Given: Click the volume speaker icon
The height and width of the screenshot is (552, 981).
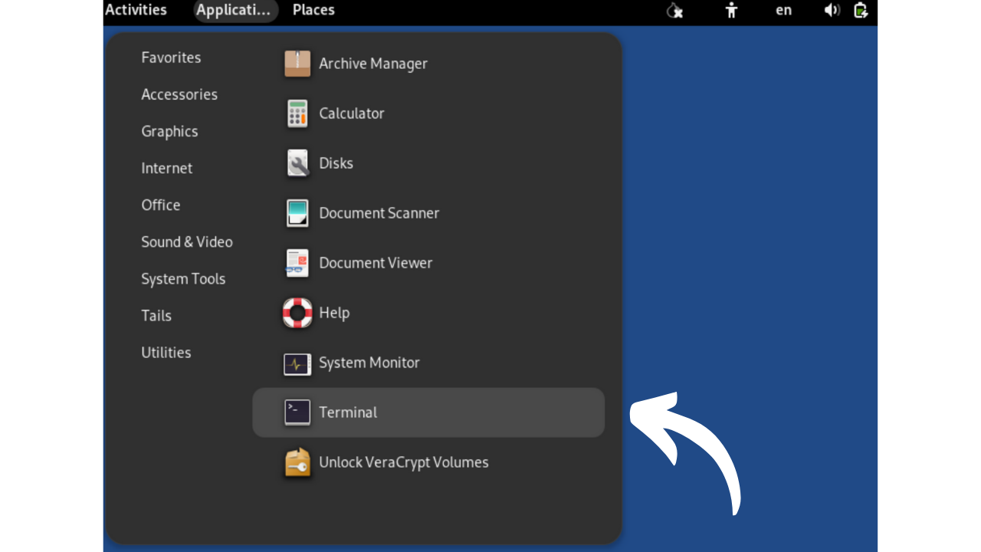Looking at the screenshot, I should tap(832, 10).
